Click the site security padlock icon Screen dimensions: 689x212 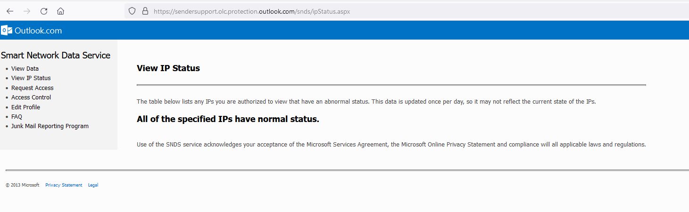[x=145, y=11]
